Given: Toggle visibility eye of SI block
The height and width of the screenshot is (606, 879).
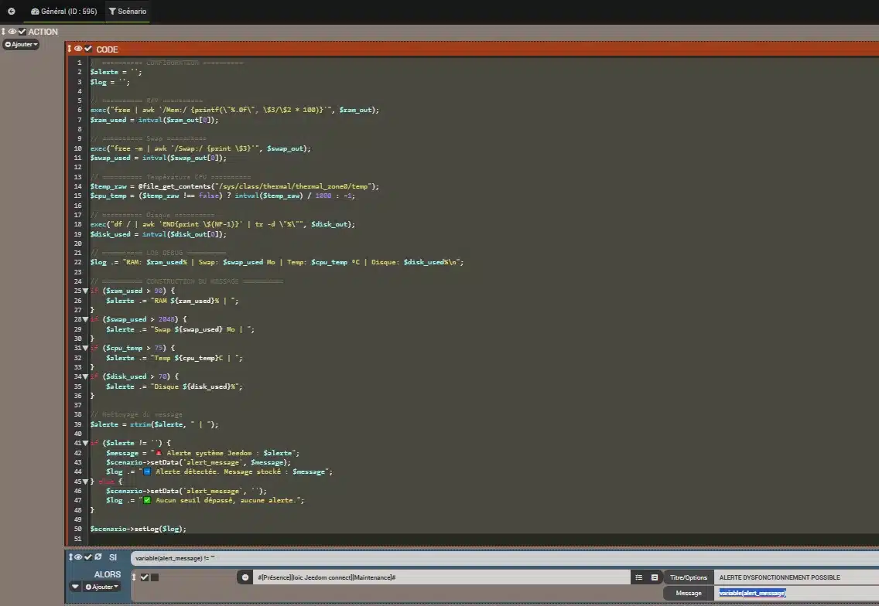Looking at the screenshot, I should (78, 557).
